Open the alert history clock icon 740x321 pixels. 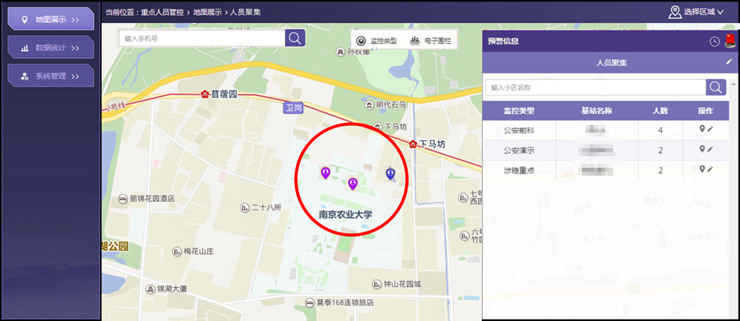point(715,41)
